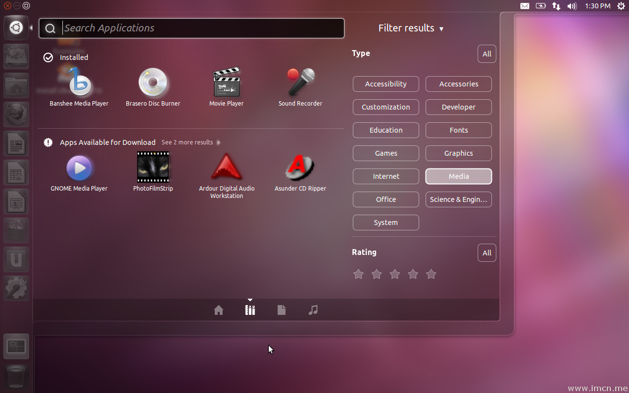Click the Asunder CD Ripper icon

pyautogui.click(x=300, y=168)
